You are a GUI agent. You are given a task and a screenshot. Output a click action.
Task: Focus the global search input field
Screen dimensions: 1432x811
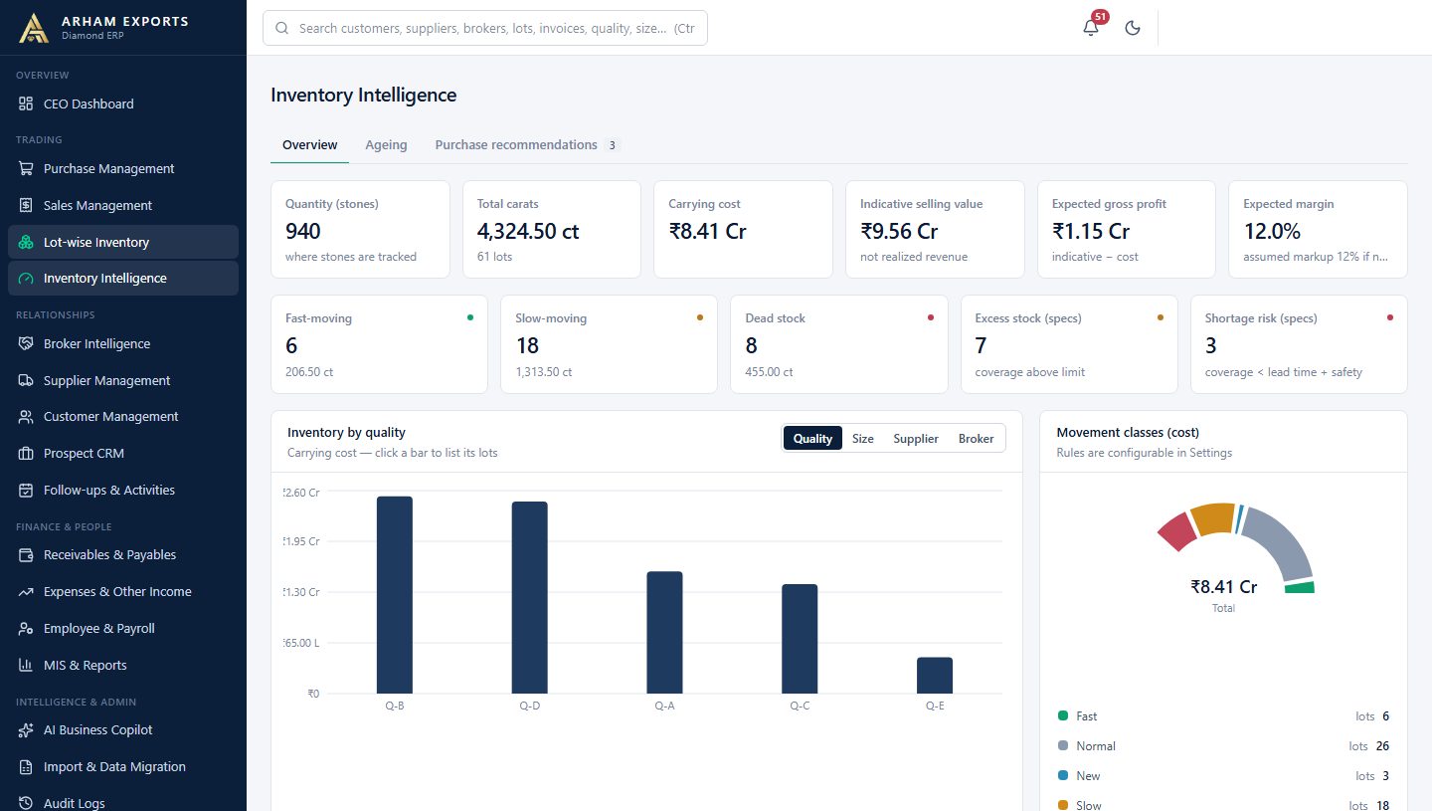[485, 29]
